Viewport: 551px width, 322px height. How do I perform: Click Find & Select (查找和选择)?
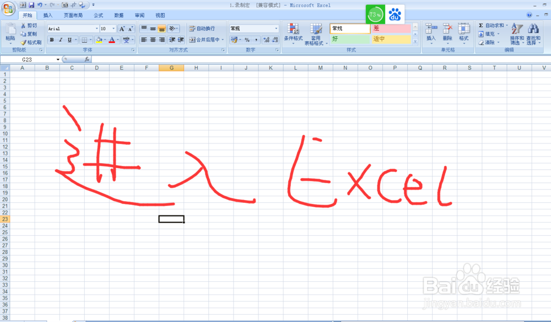pyautogui.click(x=533, y=34)
